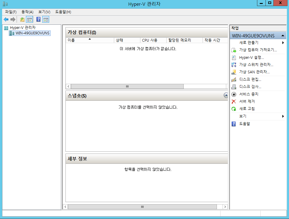Viewport: 289px width, 219px height.
Task: Click the 서비스 중지 stop icon
Action: click(234, 94)
